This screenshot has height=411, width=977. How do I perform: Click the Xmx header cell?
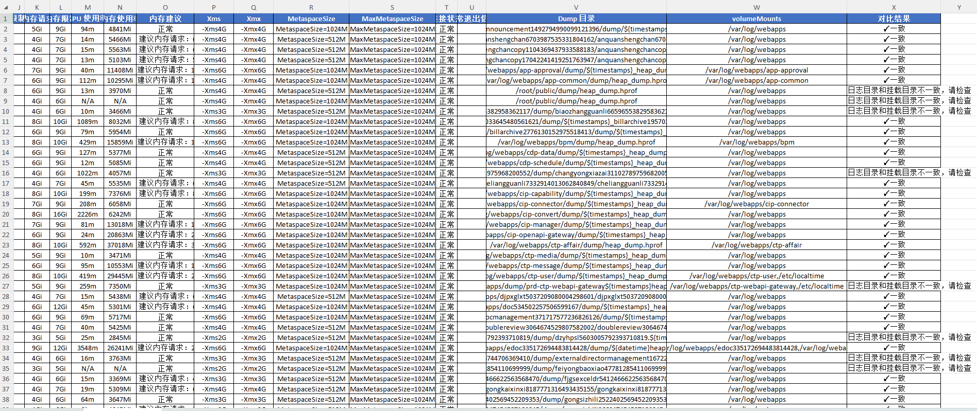click(254, 19)
